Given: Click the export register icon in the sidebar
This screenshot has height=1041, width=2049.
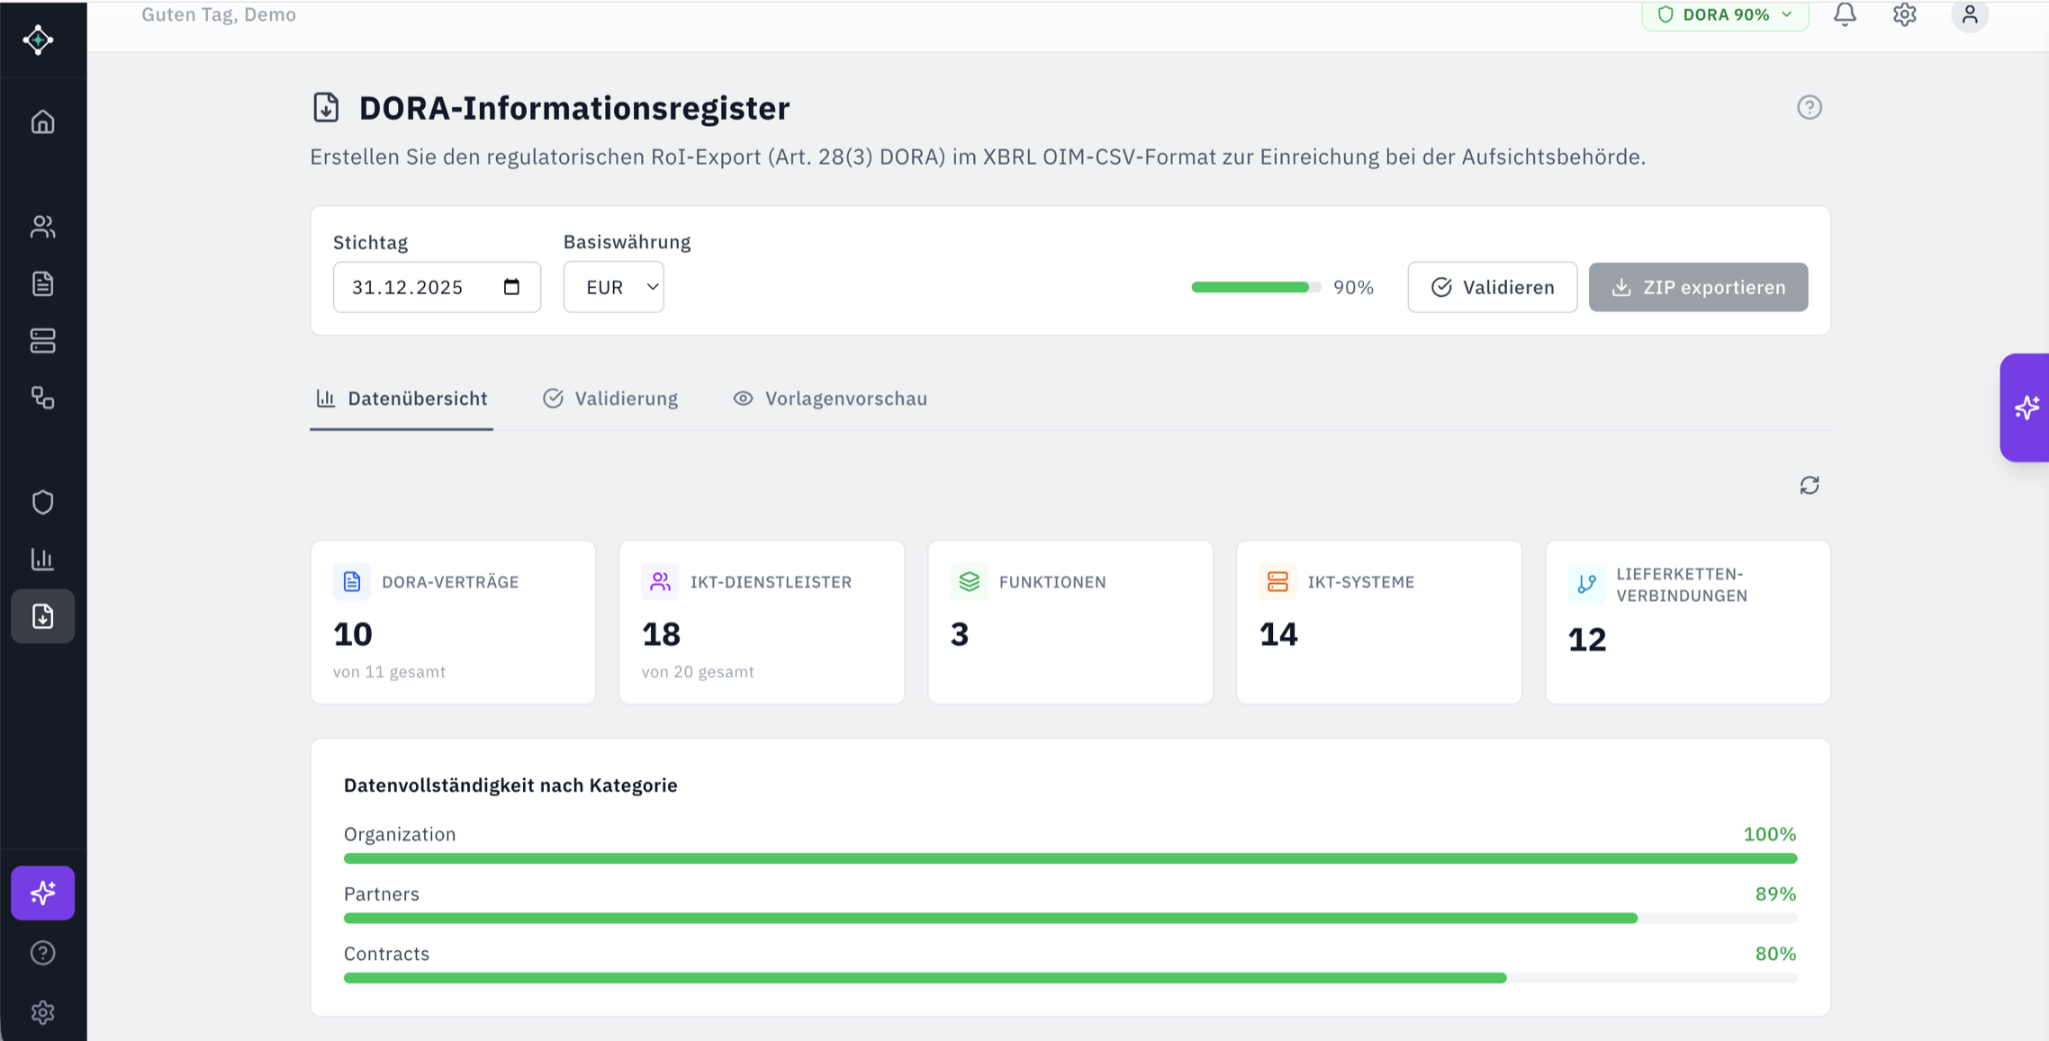Looking at the screenshot, I should [x=42, y=616].
